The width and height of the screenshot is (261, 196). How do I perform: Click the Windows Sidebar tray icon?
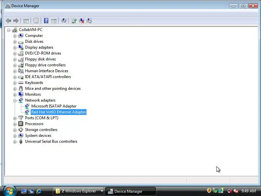221,190
